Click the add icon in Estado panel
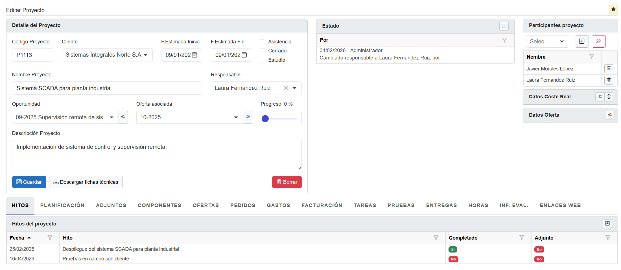The height and width of the screenshot is (270, 621). coord(504,26)
